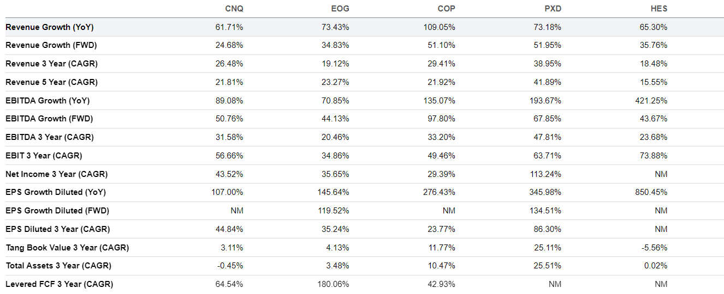Select the Tang Book Value 3 Year label
724x294 pixels.
tap(67, 248)
